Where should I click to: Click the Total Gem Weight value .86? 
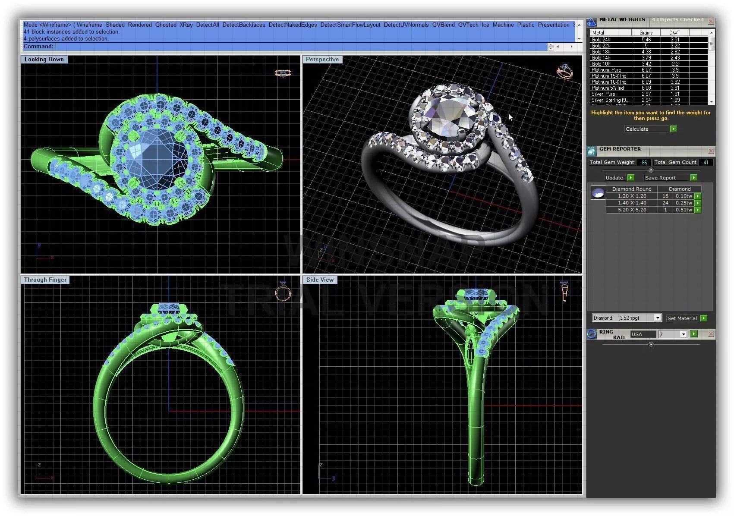[x=644, y=163]
